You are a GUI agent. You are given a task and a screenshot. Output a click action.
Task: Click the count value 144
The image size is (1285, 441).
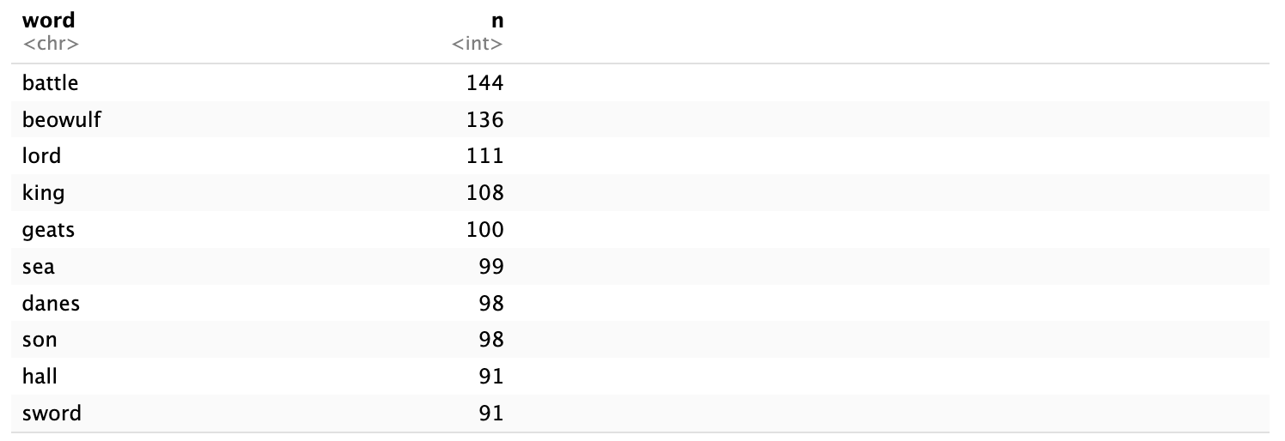coord(484,83)
